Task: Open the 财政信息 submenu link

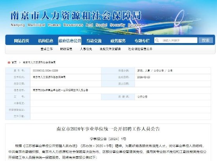Action: point(66,49)
